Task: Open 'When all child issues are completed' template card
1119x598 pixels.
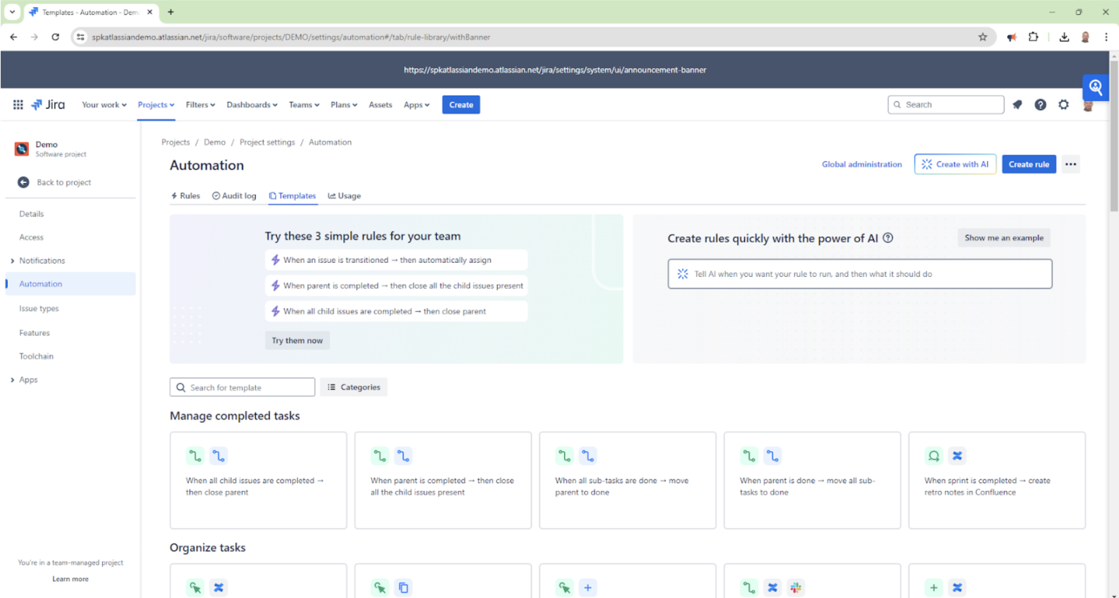Action: coord(258,481)
